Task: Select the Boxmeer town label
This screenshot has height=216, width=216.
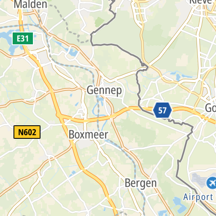Action: click(x=89, y=135)
